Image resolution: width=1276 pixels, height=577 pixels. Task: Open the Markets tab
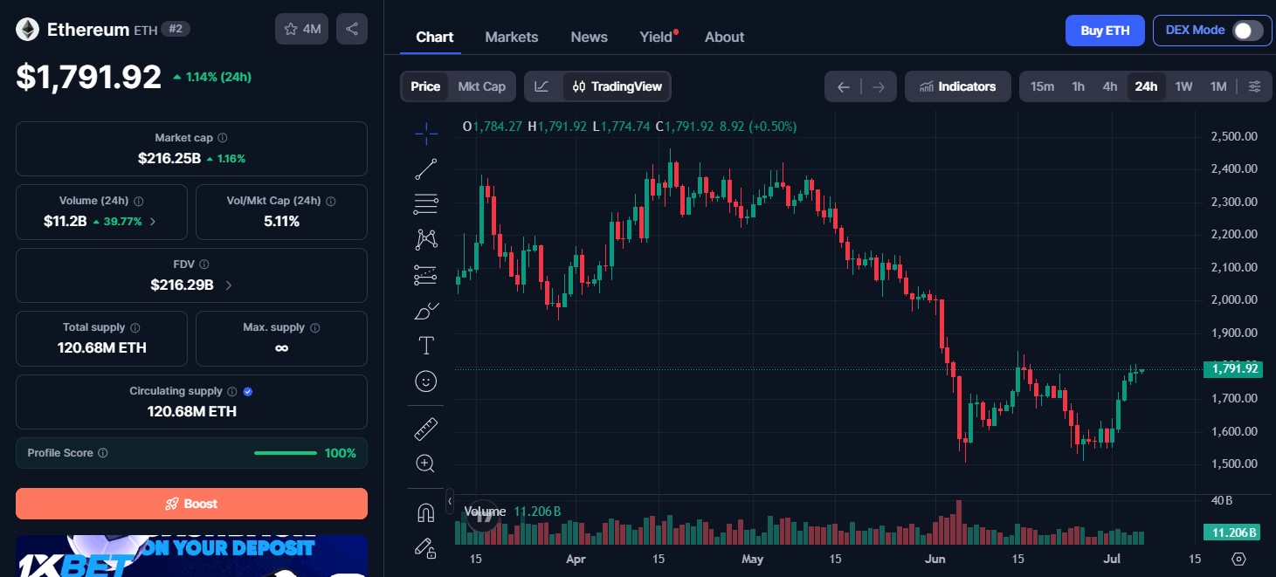(512, 37)
